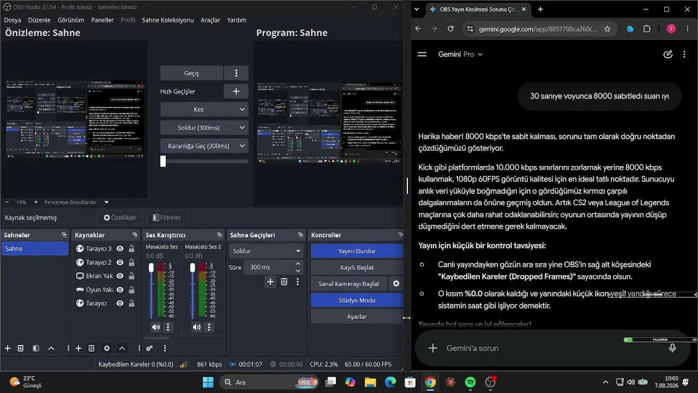Start a new Gemini chat
Image resolution: width=698 pixels, height=393 pixels.
click(x=668, y=55)
